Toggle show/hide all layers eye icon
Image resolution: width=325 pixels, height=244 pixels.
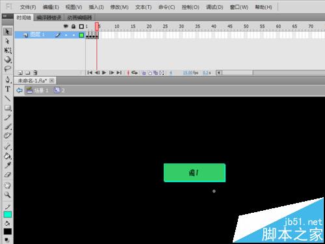66,26
